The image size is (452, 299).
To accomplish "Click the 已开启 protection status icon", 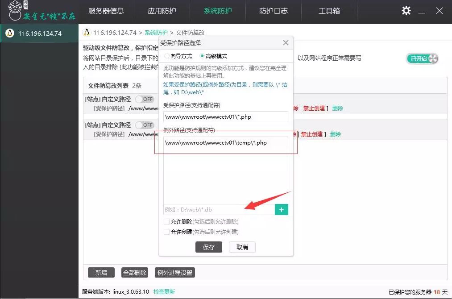I will point(421,58).
